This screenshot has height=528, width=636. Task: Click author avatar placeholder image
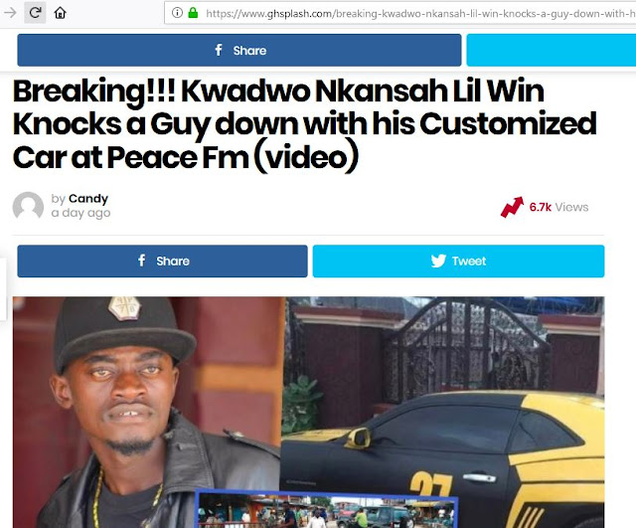[x=28, y=206]
